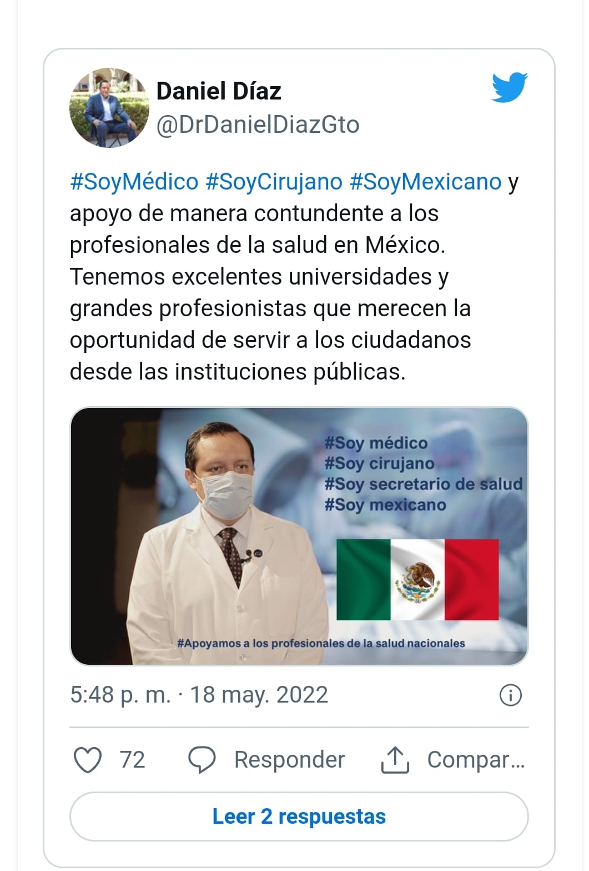Open the @DrDanielDiazGto handle
589x871 pixels.
pyautogui.click(x=258, y=125)
